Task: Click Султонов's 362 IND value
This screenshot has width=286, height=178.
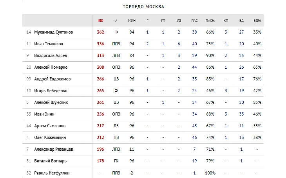Action: tap(100, 32)
